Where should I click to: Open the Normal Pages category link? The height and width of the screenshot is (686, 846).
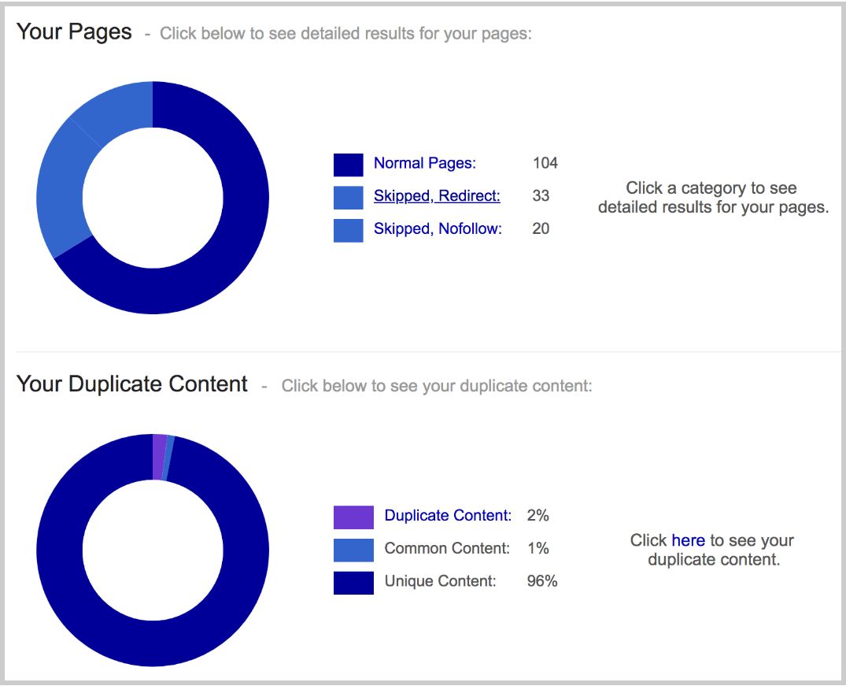[x=425, y=163]
